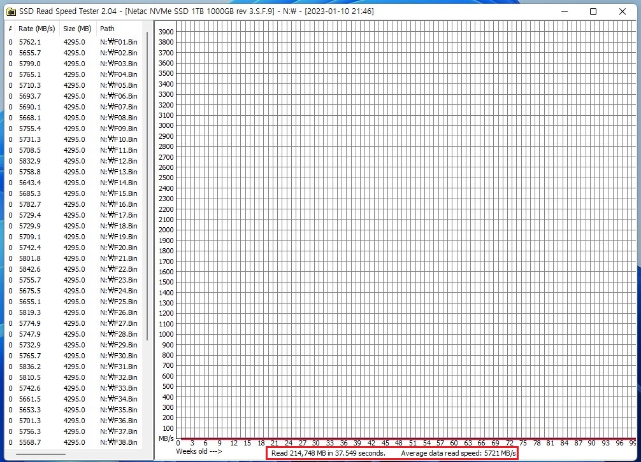Select the row for N:\F28.Bin
The width and height of the screenshot is (641, 462).
[x=73, y=334]
